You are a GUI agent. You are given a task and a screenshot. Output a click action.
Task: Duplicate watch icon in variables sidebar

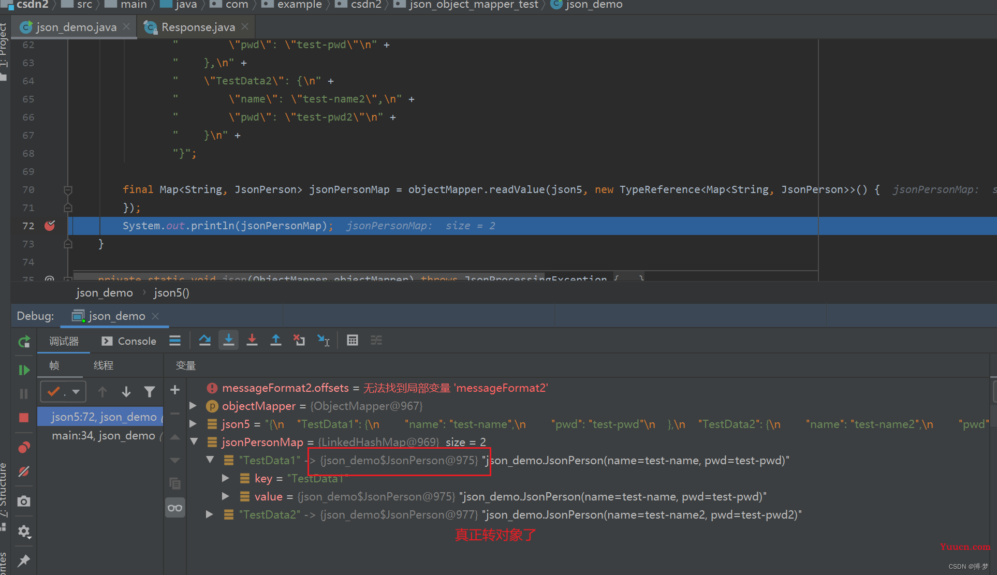click(x=175, y=484)
